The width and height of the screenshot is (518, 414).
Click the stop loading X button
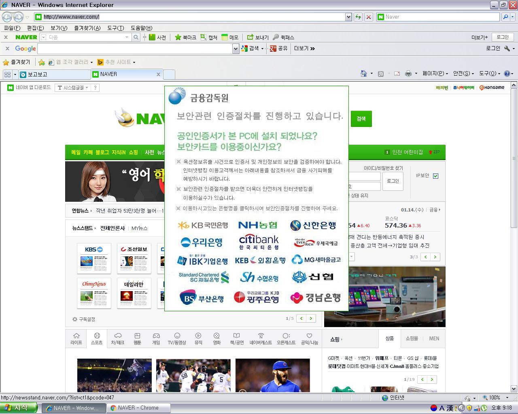[x=368, y=17]
